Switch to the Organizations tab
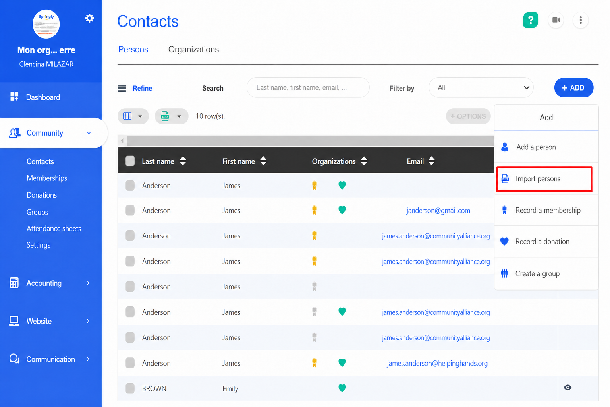 (x=193, y=49)
